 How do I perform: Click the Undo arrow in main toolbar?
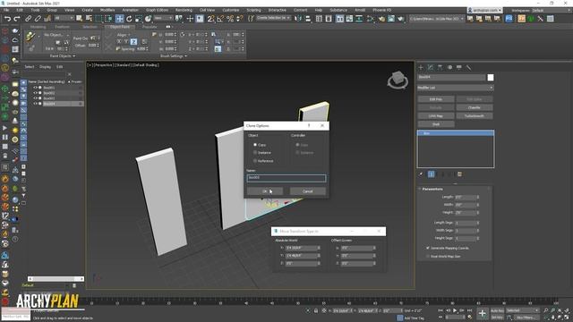[7, 19]
